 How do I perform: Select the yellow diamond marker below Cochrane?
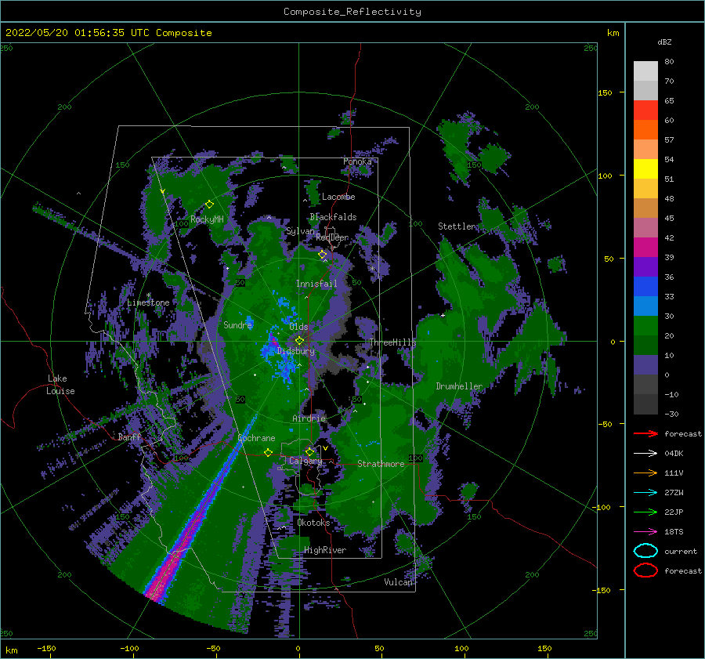click(268, 452)
